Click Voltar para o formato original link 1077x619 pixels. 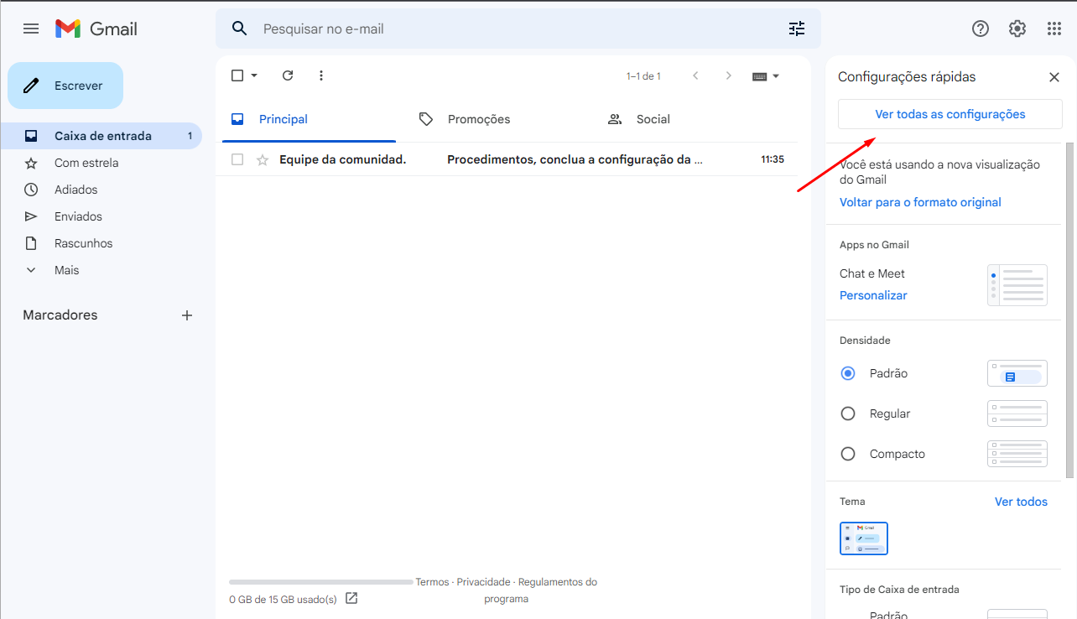point(920,202)
